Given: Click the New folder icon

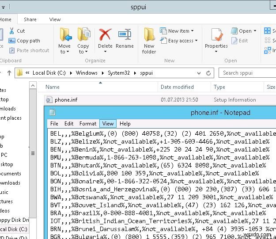Looking at the screenshot, I should [149, 34].
